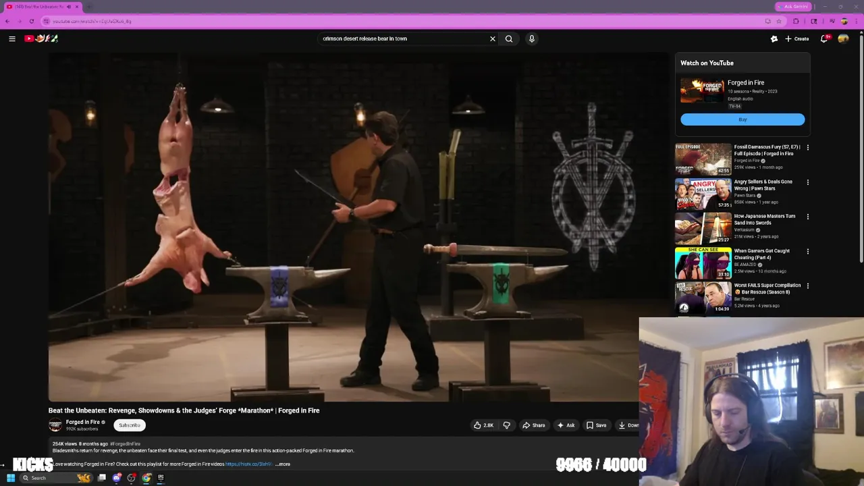Viewport: 864px width, 486px height.
Task: Open the Chrome profile avatar
Action: [x=844, y=21]
